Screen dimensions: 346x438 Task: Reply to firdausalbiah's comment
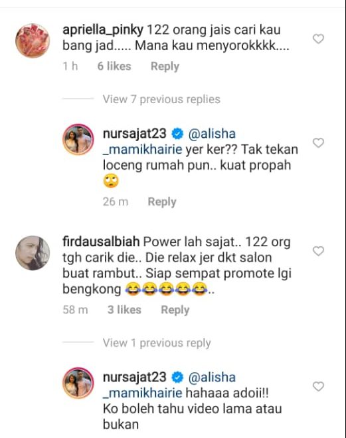[175, 310]
